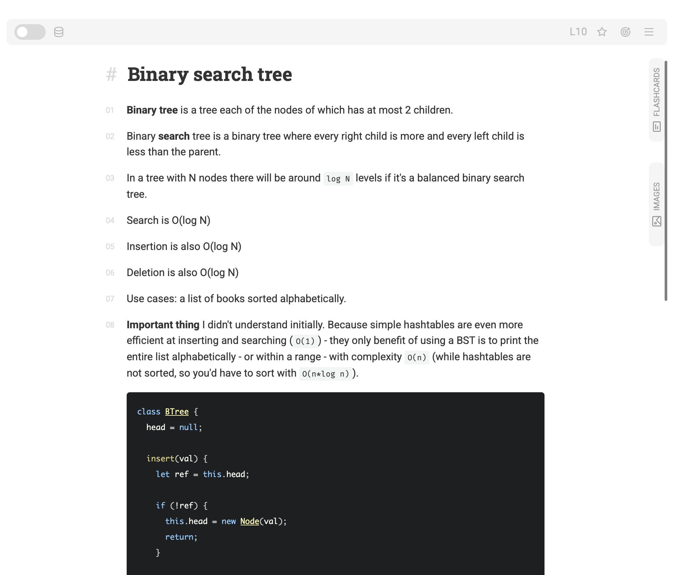Click the L10 level badge
The height and width of the screenshot is (575, 679).
[578, 32]
